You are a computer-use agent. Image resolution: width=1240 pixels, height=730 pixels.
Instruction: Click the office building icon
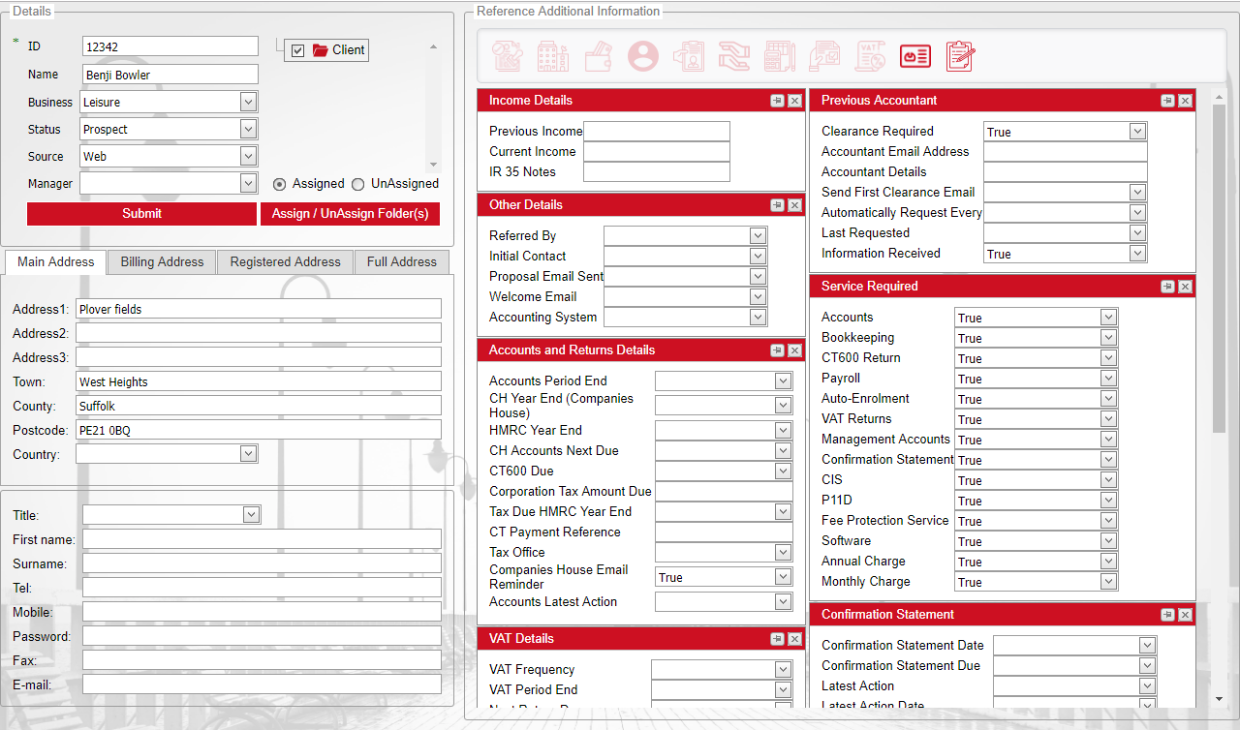[553, 56]
